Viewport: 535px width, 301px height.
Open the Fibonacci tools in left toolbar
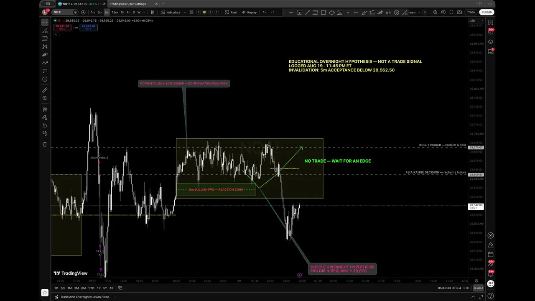pyautogui.click(x=45, y=38)
